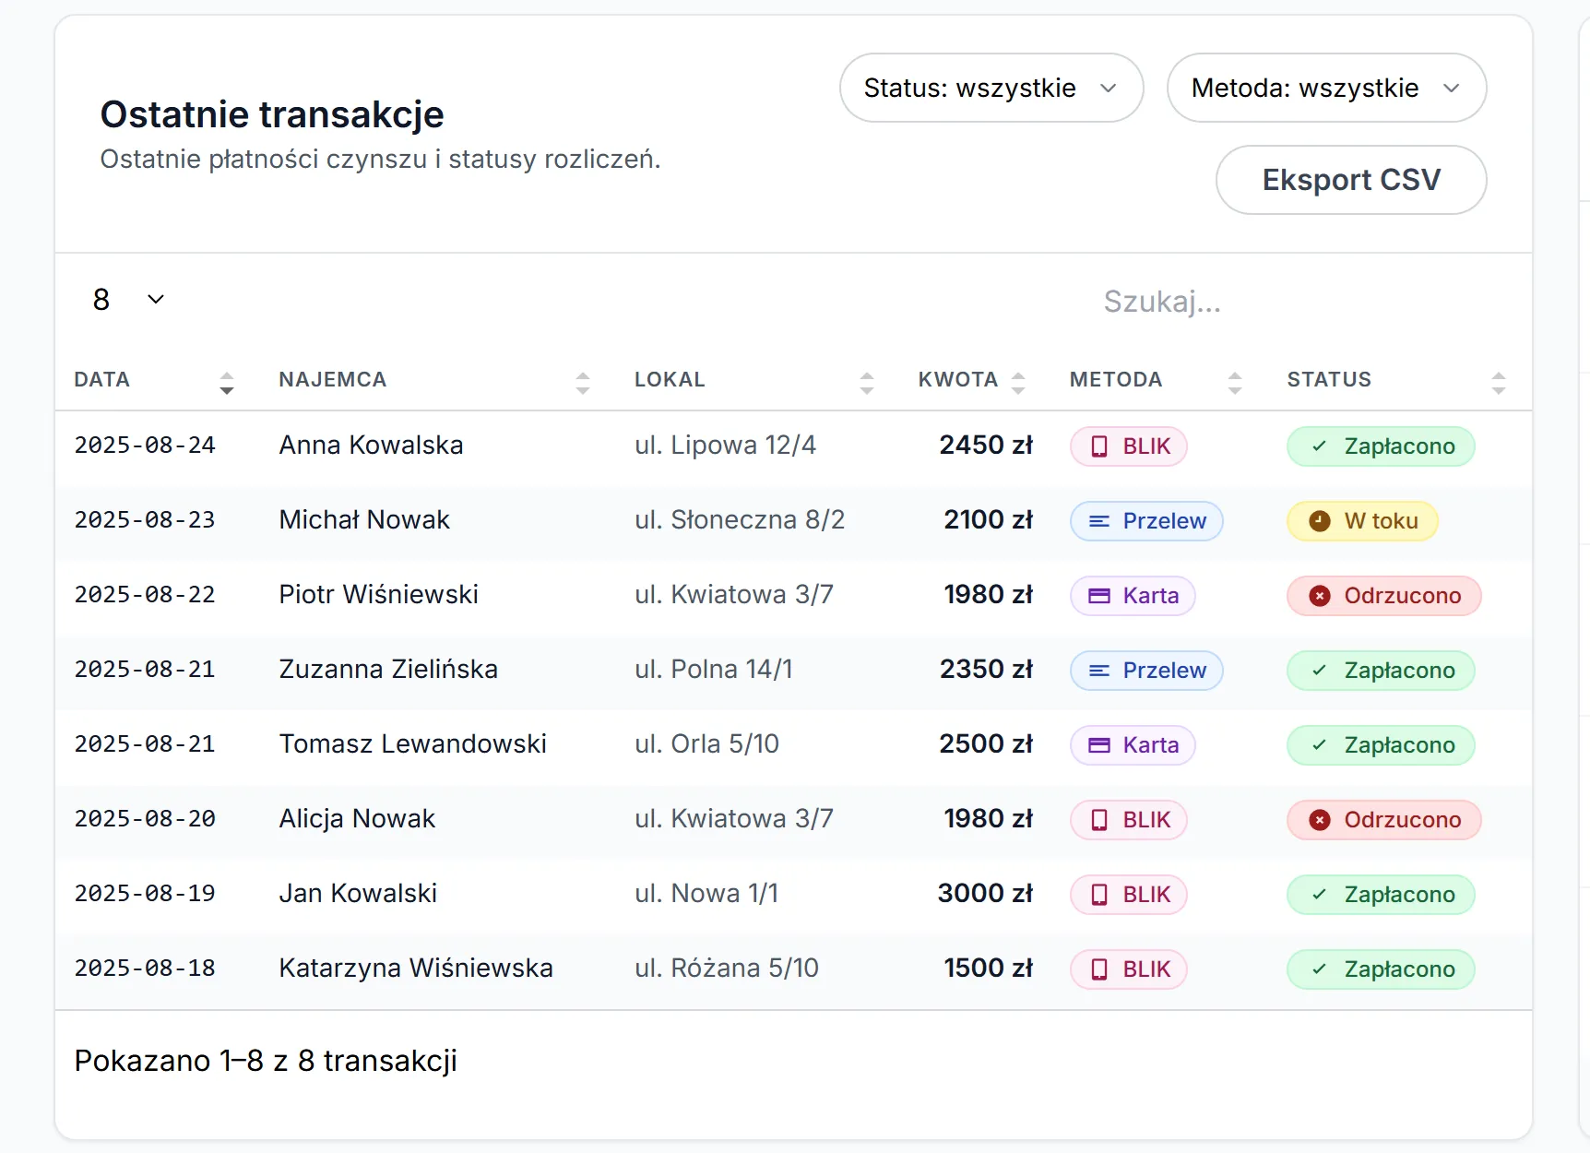Click the LOKAL column sort icon
Screen dimensions: 1590x1153
click(x=866, y=382)
